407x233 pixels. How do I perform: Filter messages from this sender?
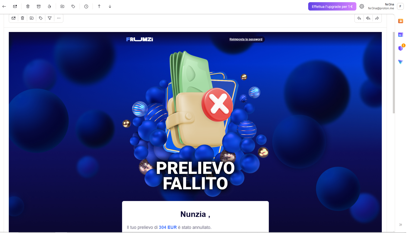tap(50, 18)
